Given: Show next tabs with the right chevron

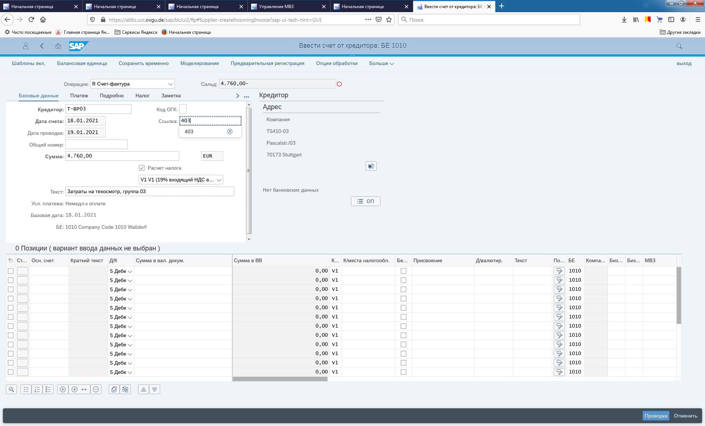Looking at the screenshot, I should [x=238, y=96].
